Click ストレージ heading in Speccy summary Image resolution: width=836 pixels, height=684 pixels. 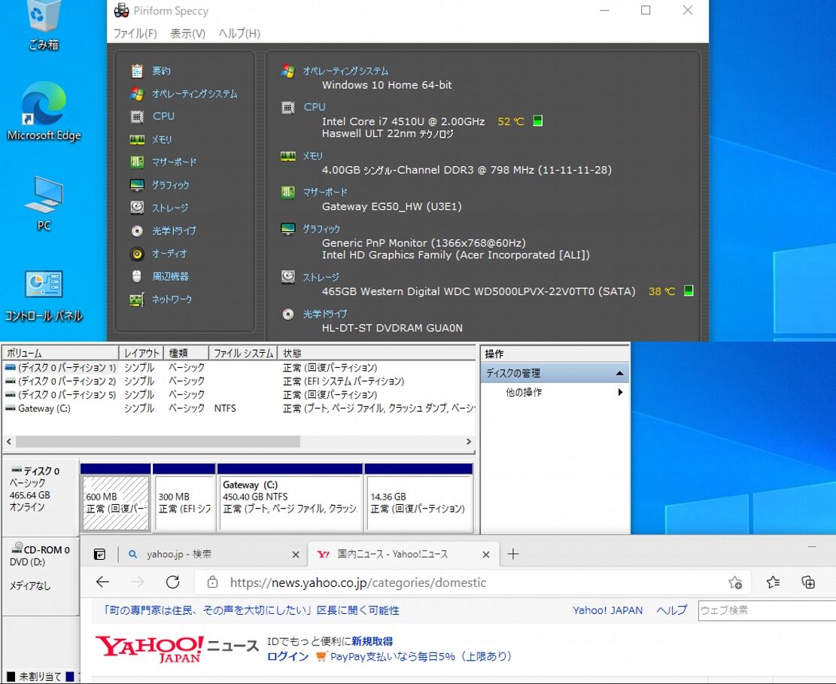321,277
